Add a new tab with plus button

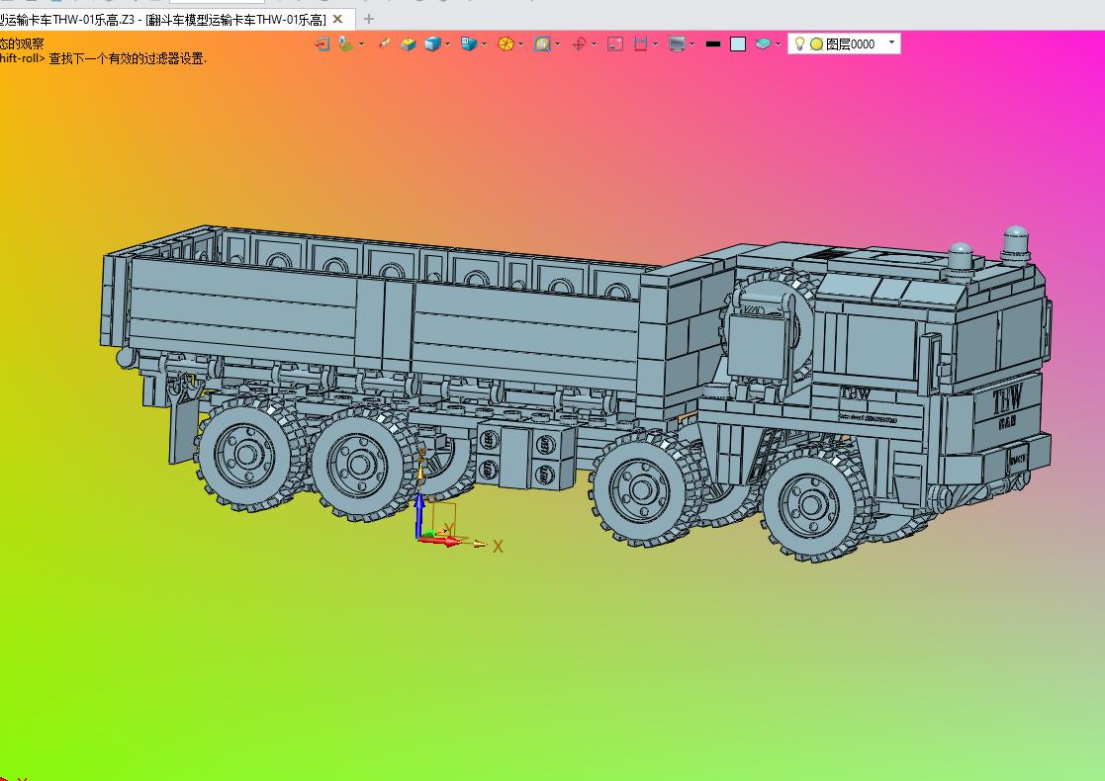tap(369, 19)
